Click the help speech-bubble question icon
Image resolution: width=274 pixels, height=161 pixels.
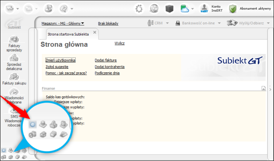click(x=64, y=8)
